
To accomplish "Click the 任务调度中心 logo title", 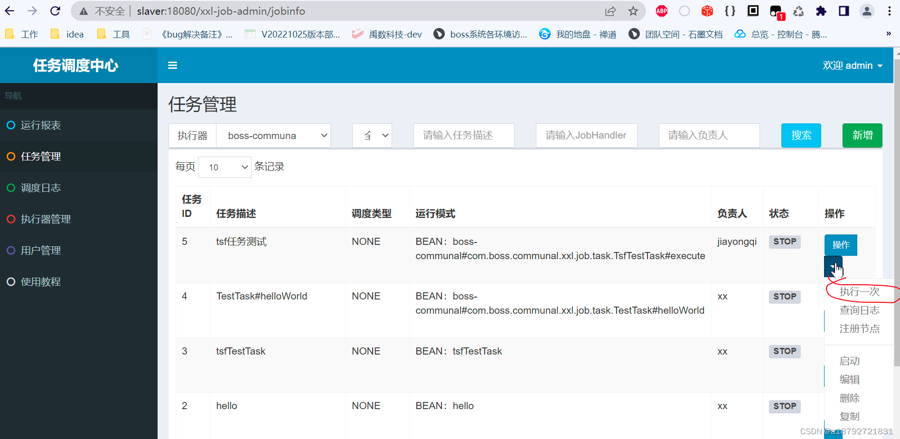I will pos(76,65).
